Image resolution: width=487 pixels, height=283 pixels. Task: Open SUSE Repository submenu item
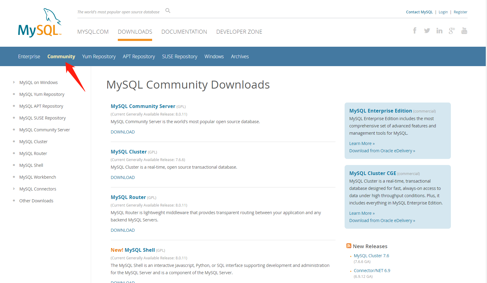click(x=180, y=56)
